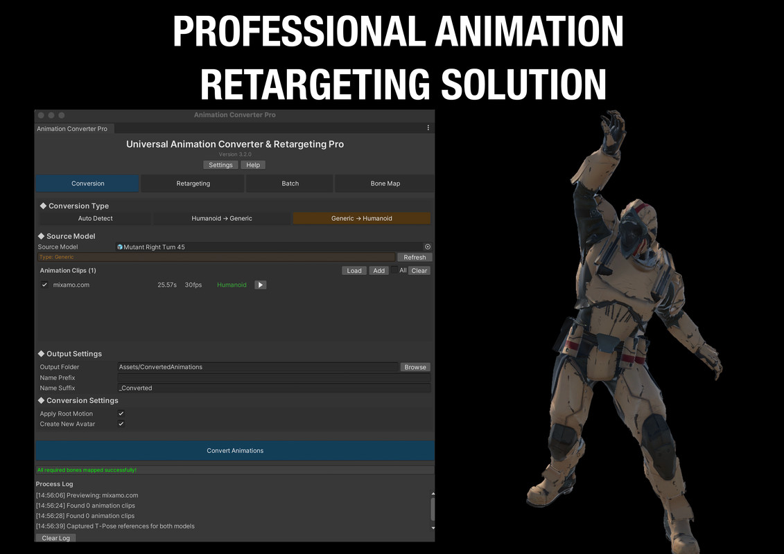
Task: Go to the Batch tab
Action: [290, 184]
